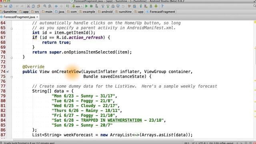Viewport: 256px width, 144px height.
Task: Open Help with the question mark icon
Action: tap(162, 6)
